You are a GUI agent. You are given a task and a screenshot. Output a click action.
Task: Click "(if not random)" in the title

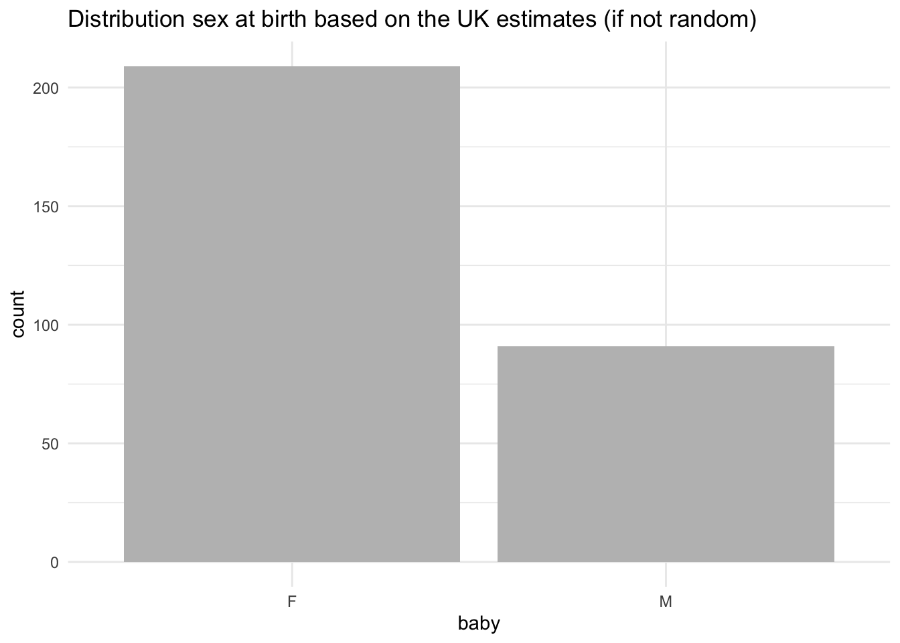679,20
